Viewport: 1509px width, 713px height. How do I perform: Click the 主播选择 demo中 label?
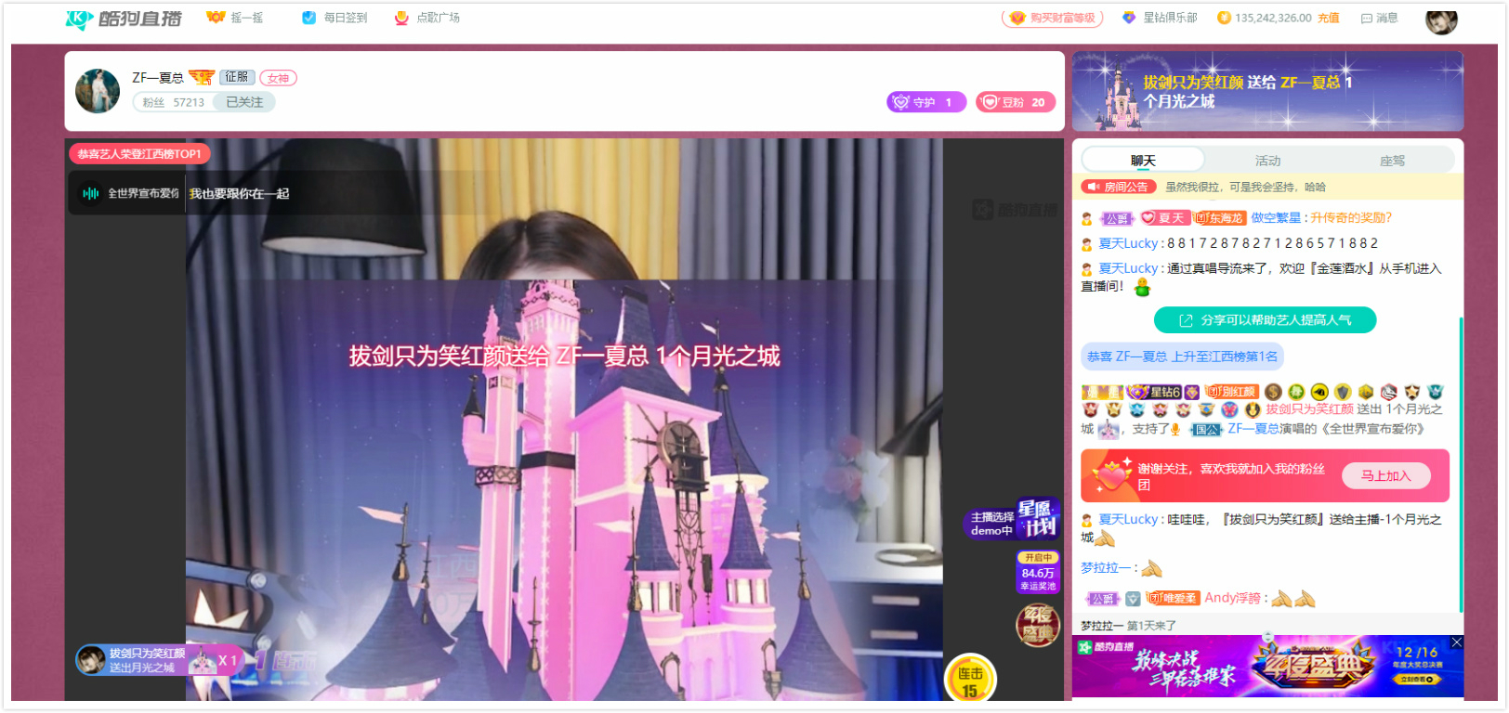[991, 524]
